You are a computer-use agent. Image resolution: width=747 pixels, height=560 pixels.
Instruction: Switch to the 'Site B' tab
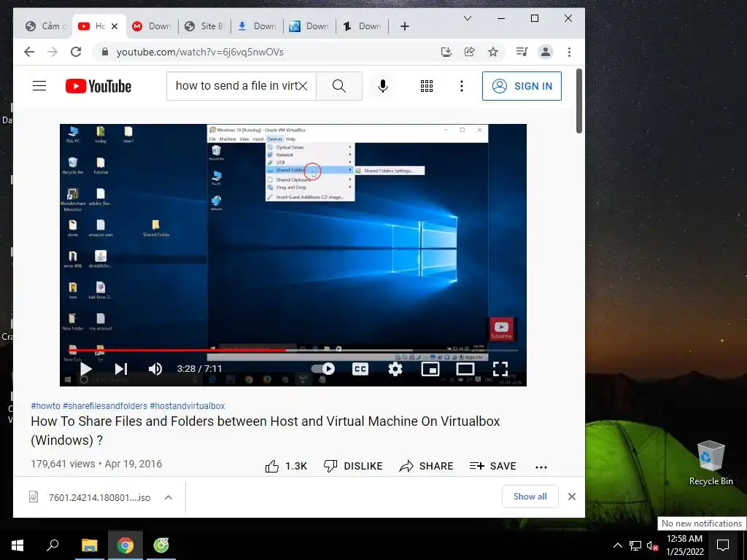[x=204, y=26]
